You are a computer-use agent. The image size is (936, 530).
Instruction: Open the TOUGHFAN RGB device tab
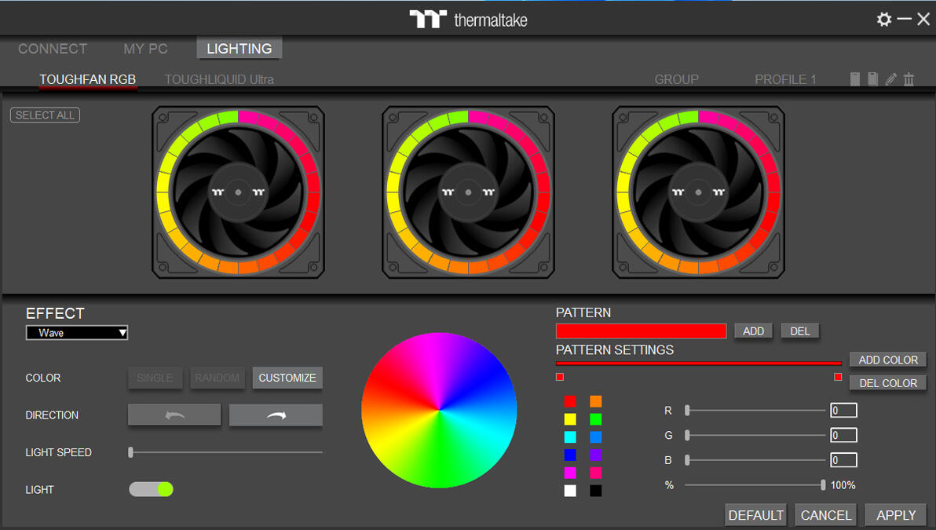[88, 79]
